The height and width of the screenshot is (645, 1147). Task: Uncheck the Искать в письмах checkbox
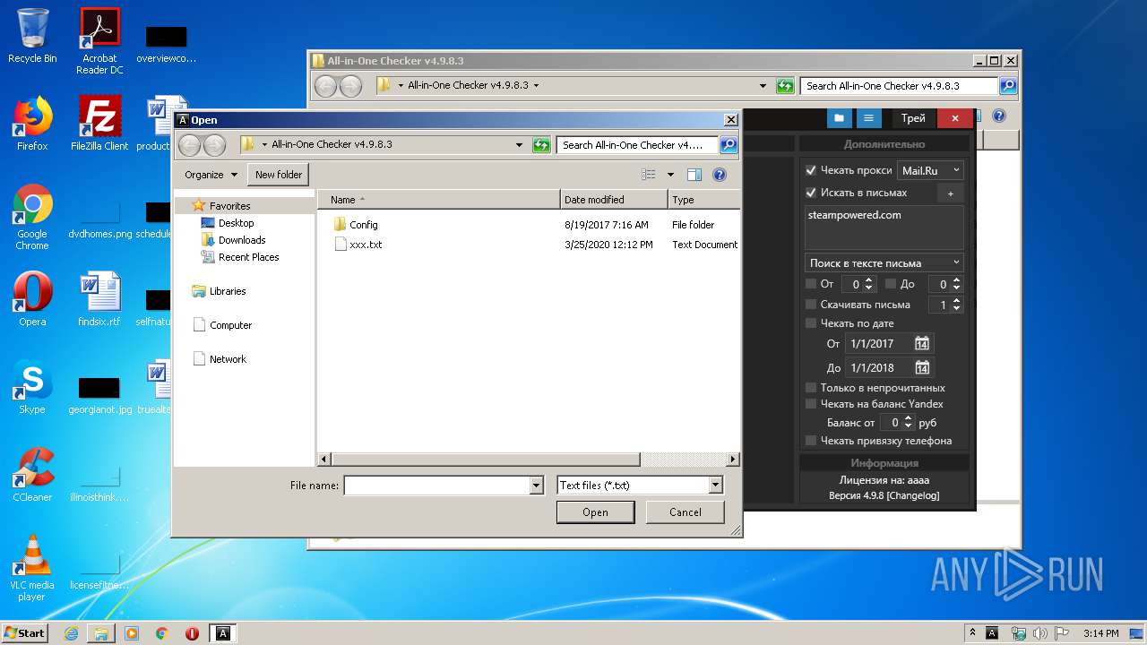click(x=811, y=193)
